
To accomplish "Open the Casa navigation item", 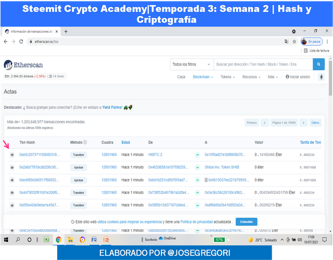I will coord(181,77).
